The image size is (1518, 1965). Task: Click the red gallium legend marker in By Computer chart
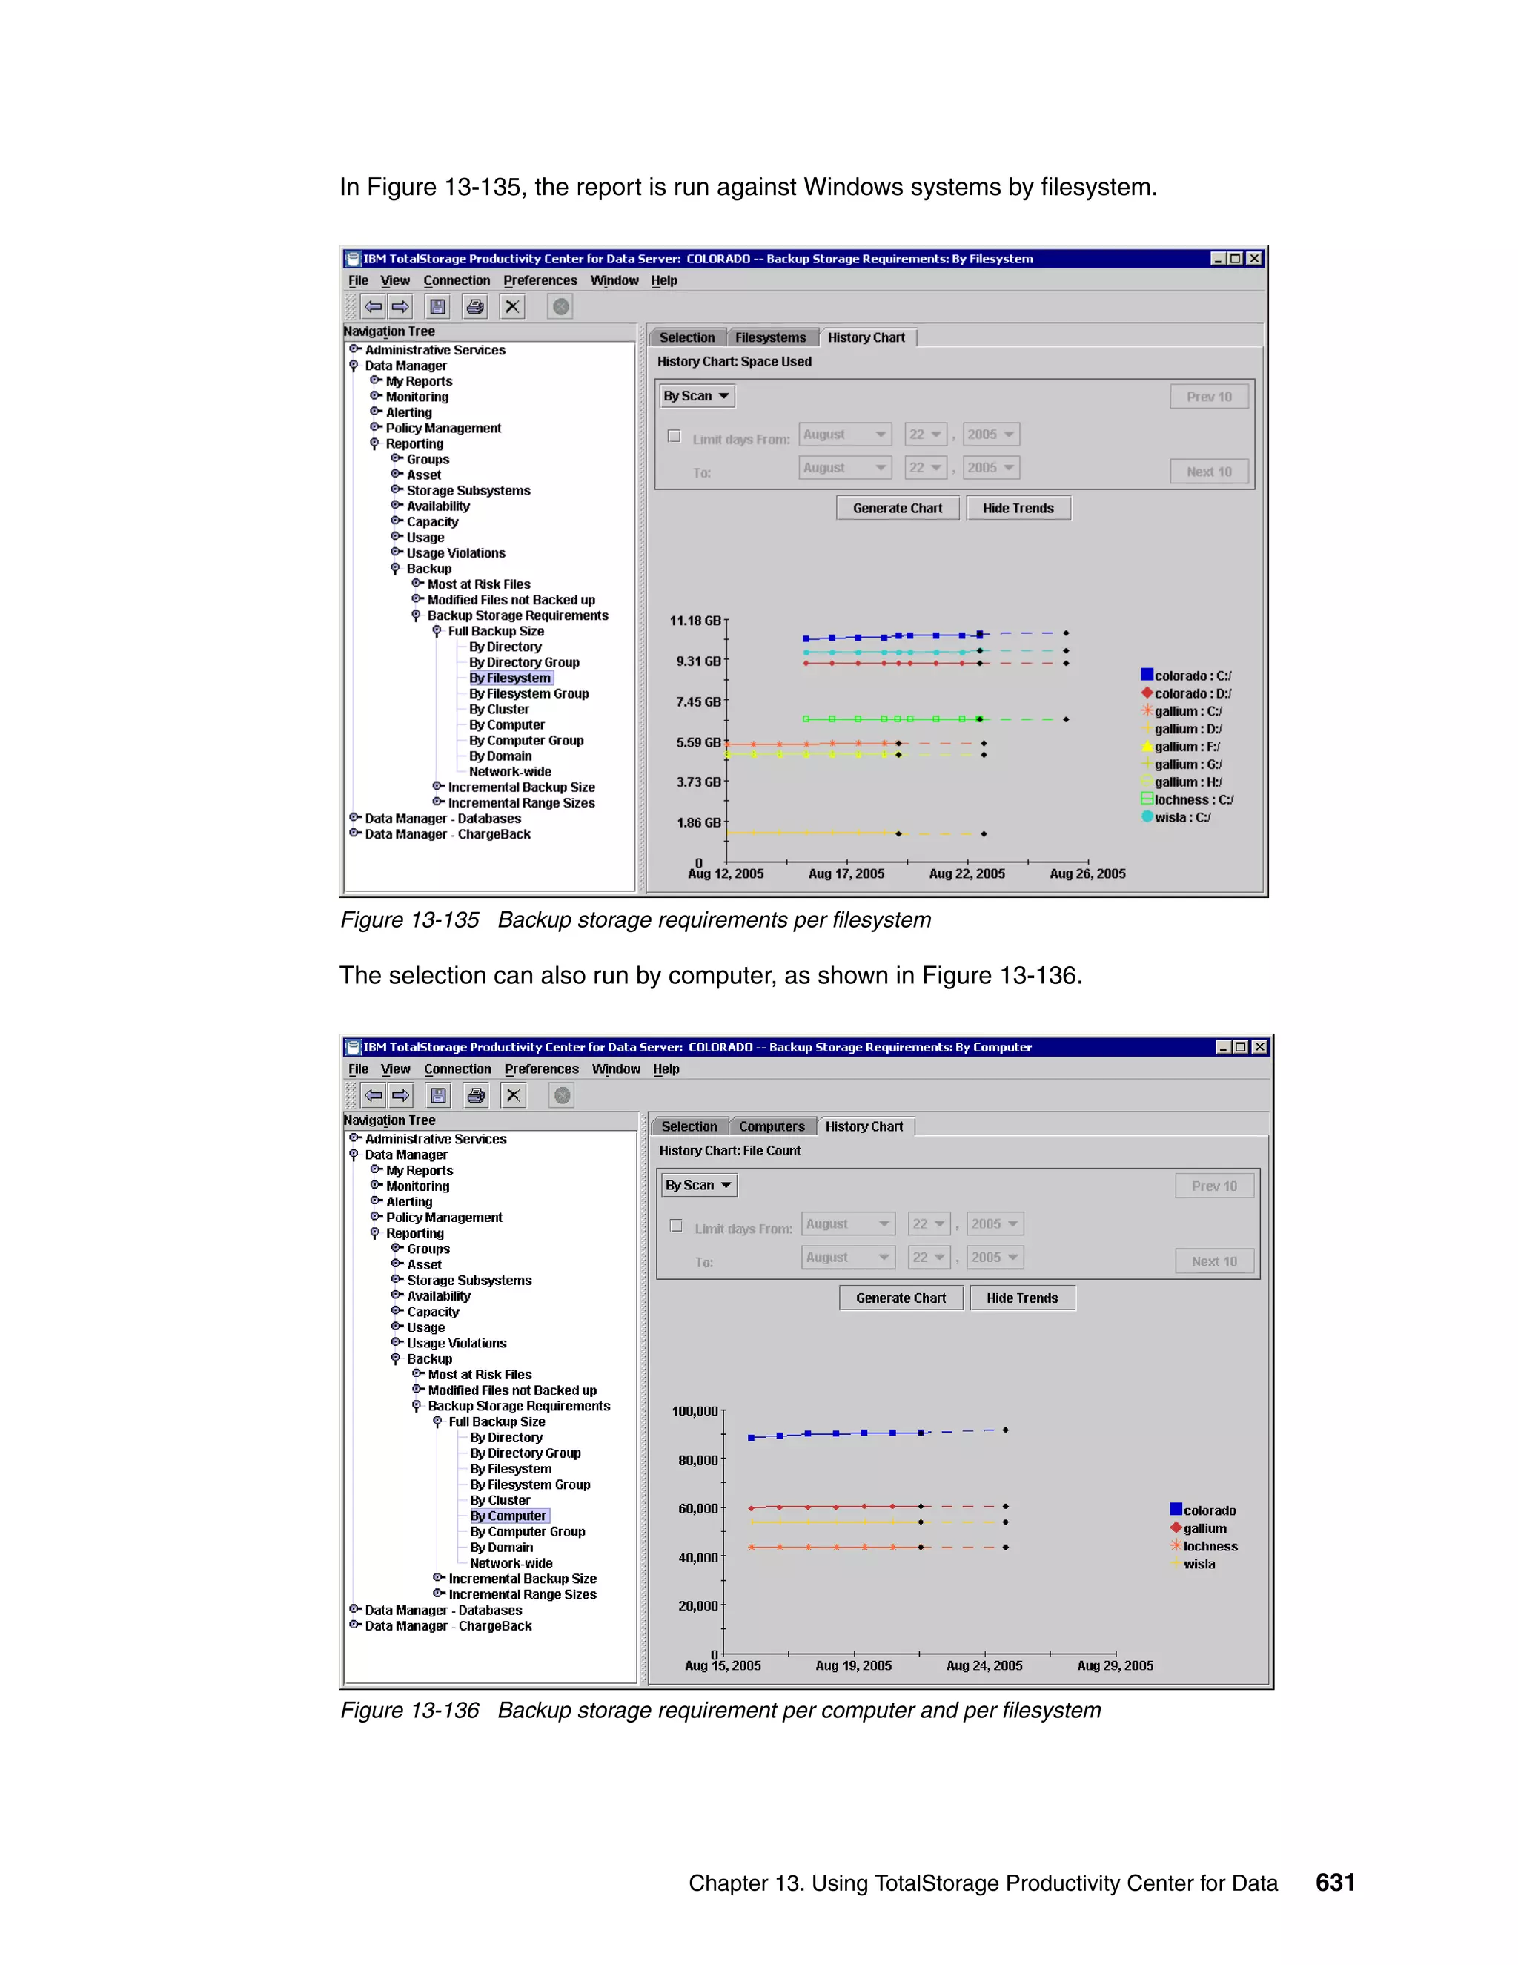pos(1176,1527)
